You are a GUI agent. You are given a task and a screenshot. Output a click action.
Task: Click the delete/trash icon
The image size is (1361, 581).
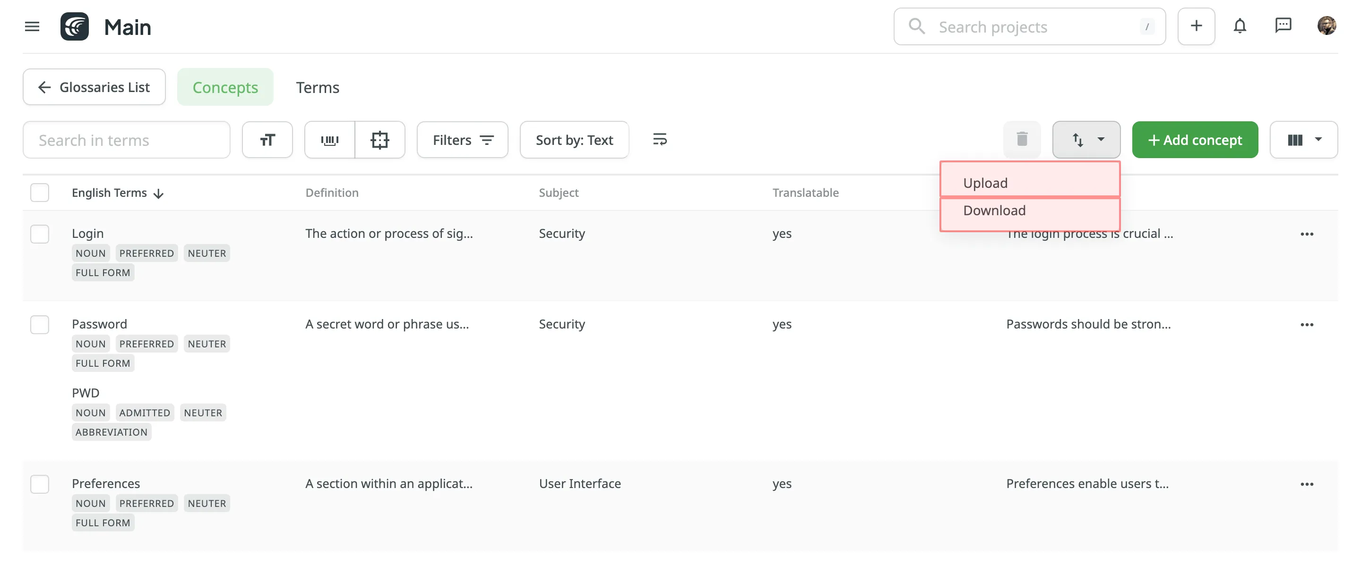point(1023,138)
